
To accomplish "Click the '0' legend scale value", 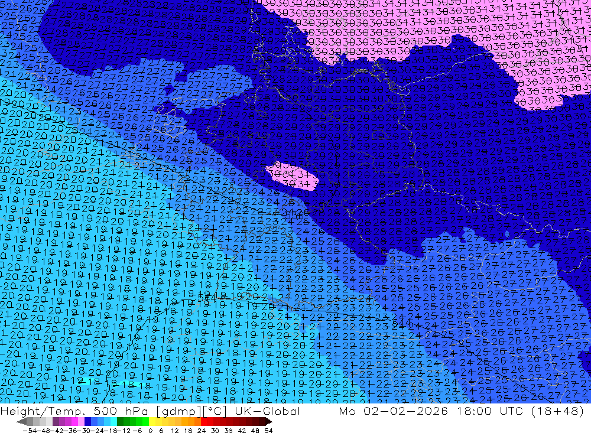I will [x=150, y=431].
